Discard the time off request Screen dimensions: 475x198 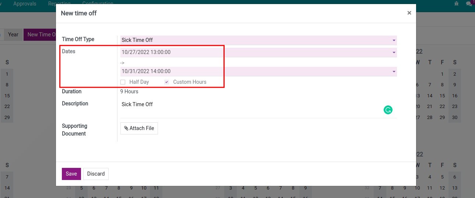coord(96,174)
